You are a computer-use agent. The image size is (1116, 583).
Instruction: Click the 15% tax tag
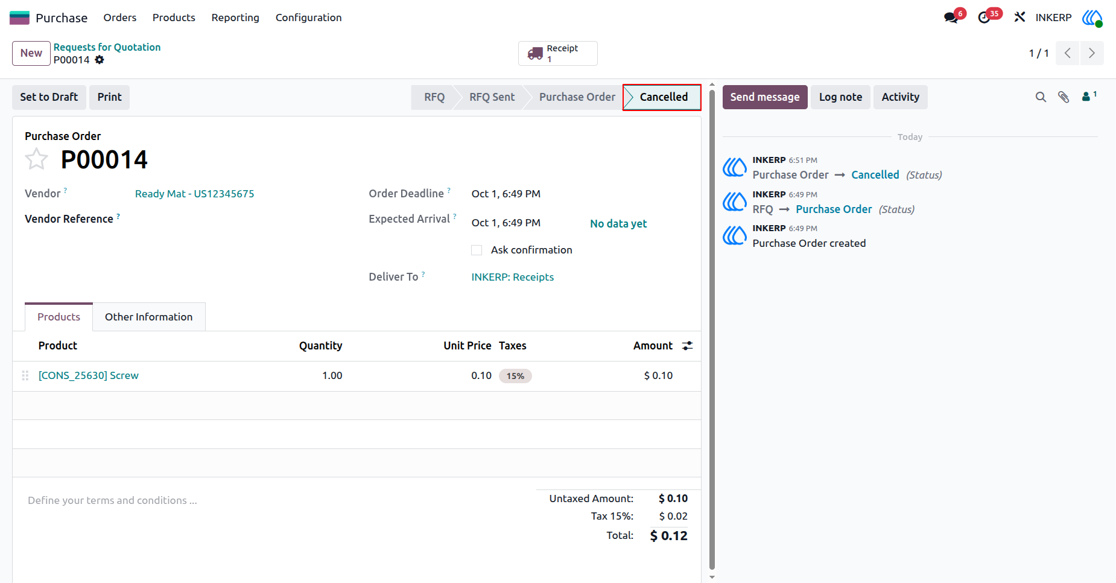tap(515, 376)
